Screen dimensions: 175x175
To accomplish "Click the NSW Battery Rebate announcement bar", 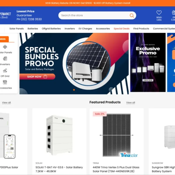I will (87, 3).
